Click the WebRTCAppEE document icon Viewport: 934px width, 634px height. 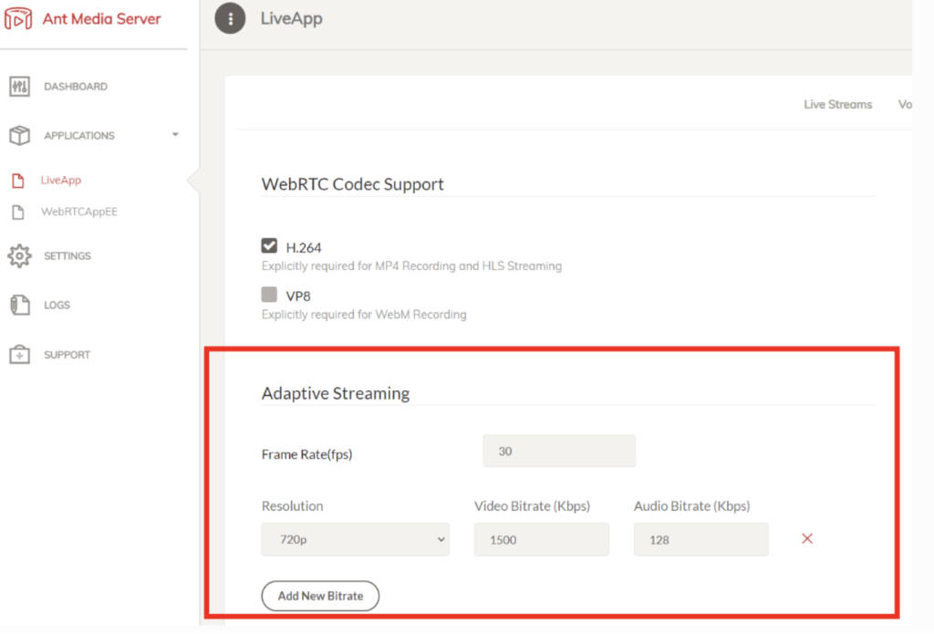click(x=18, y=212)
